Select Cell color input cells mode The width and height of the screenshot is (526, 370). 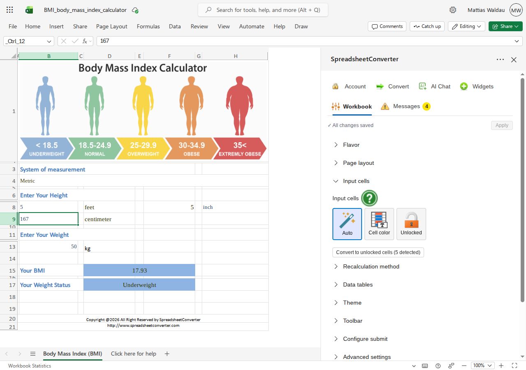pyautogui.click(x=379, y=224)
